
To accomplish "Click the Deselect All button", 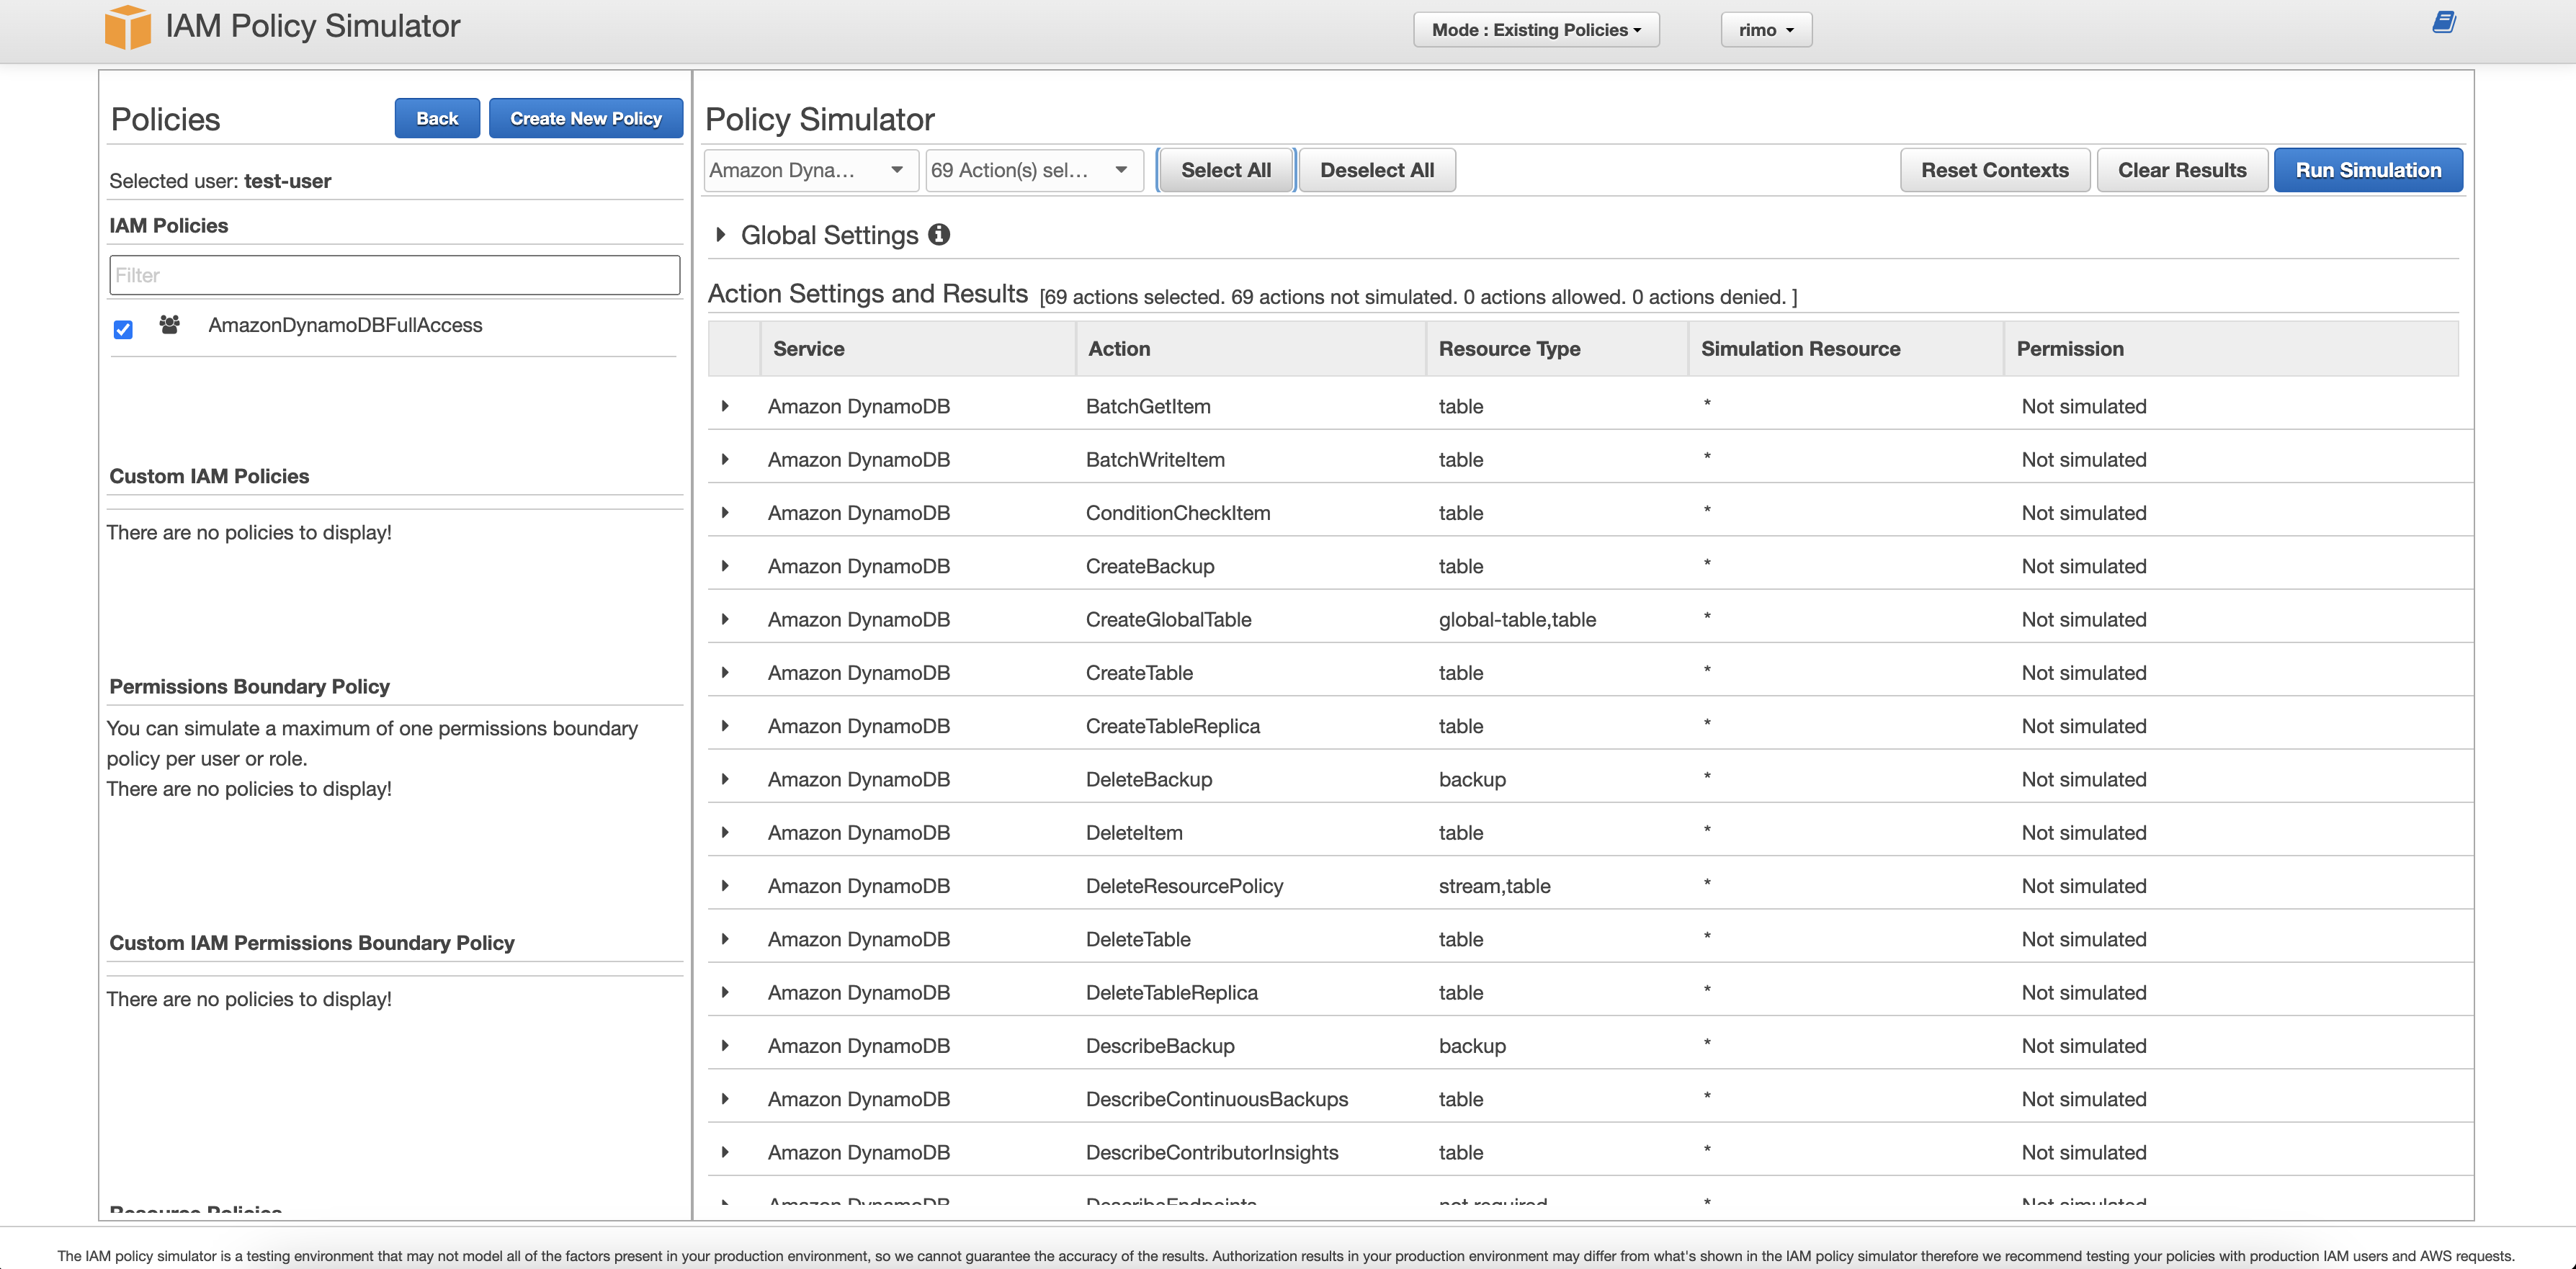I will (x=1376, y=170).
